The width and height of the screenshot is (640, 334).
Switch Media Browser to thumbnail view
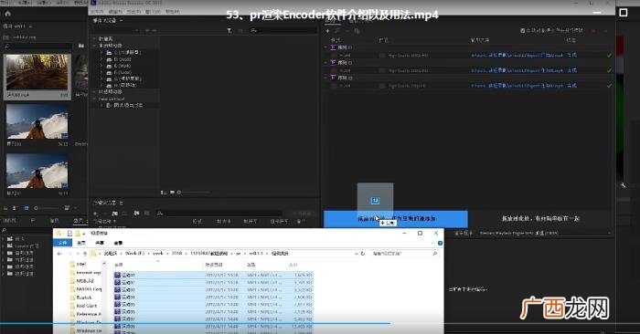coord(172,192)
